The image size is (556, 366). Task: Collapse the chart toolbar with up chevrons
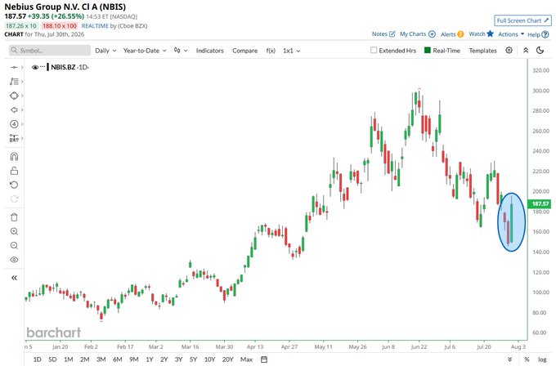click(x=526, y=51)
